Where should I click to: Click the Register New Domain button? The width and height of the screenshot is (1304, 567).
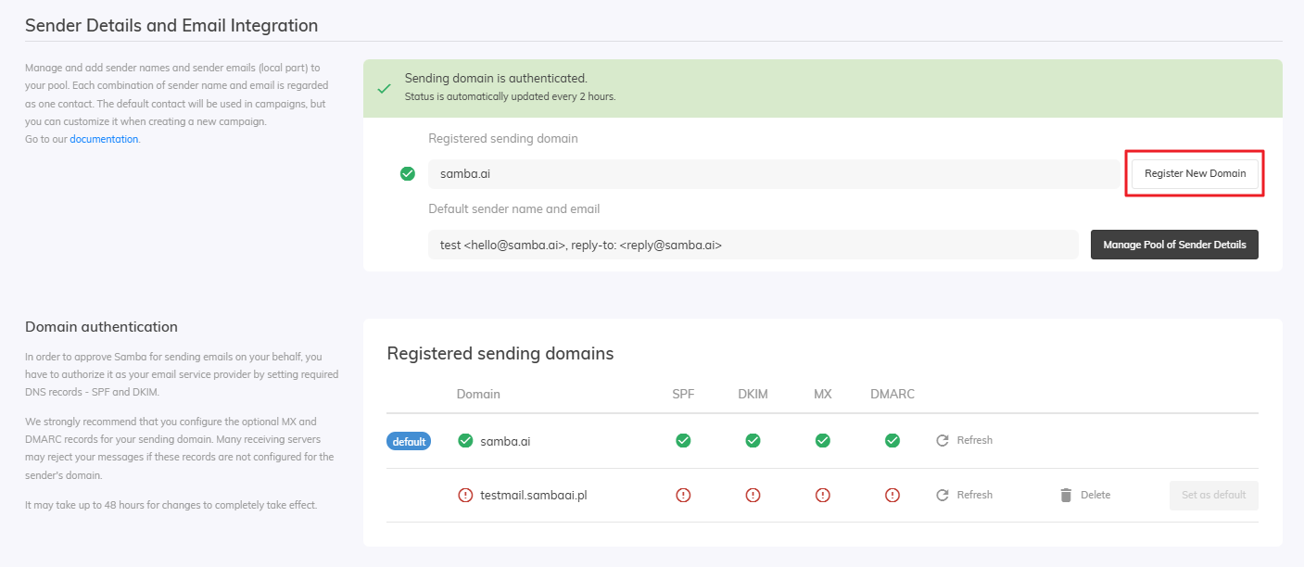pos(1195,173)
